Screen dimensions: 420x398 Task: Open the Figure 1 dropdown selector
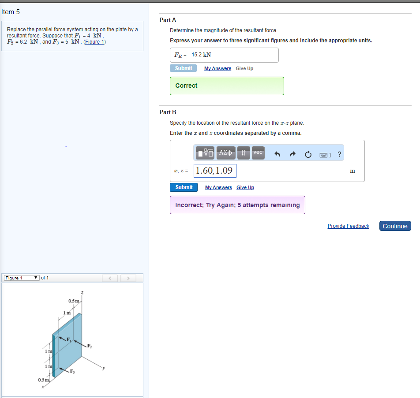click(21, 278)
